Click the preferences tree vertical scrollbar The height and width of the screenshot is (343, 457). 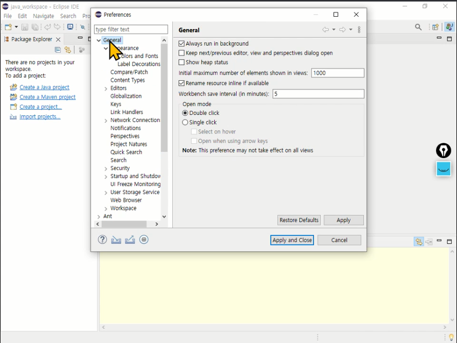[x=164, y=98]
